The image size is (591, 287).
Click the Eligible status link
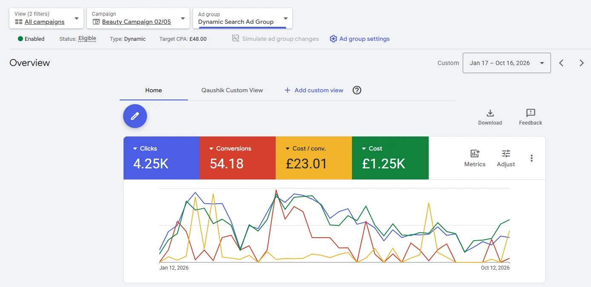(x=87, y=38)
